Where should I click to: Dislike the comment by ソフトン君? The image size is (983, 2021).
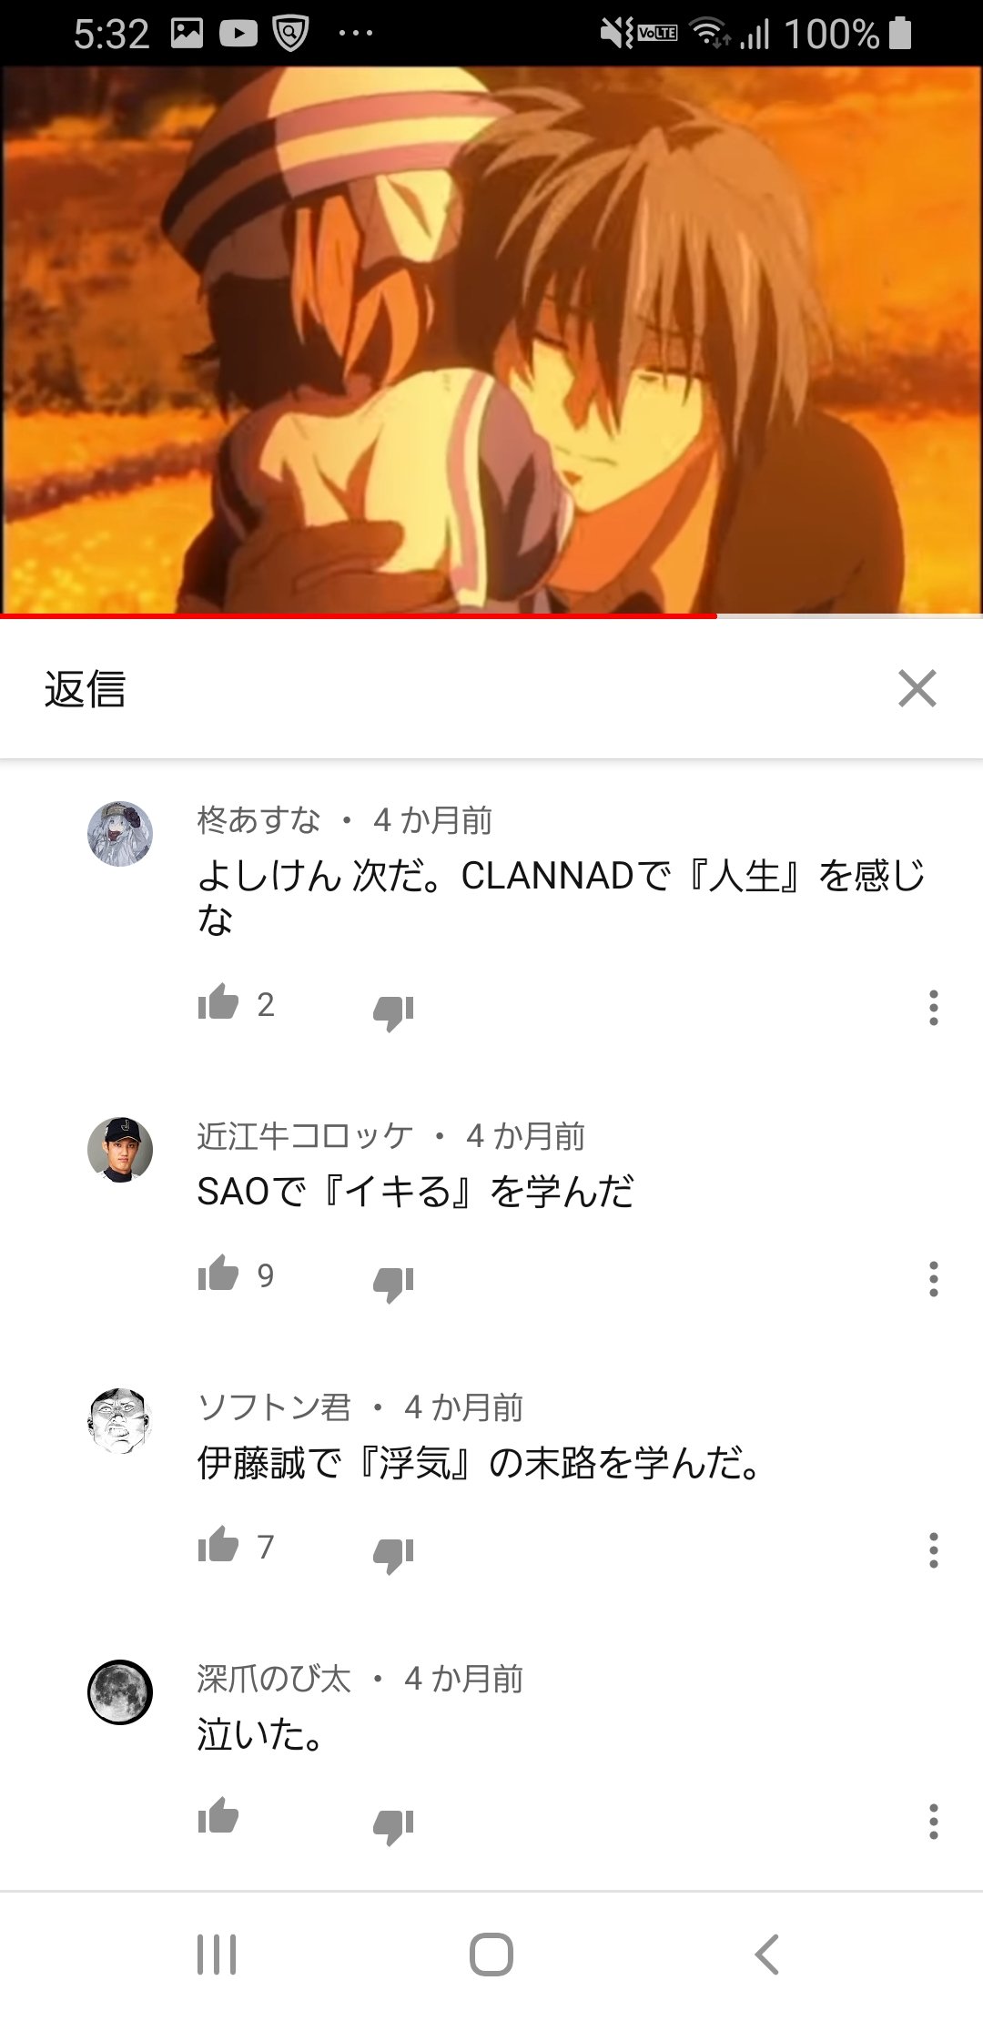click(x=393, y=1554)
